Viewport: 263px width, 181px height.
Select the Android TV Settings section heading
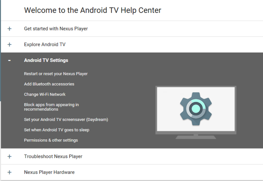[46, 60]
